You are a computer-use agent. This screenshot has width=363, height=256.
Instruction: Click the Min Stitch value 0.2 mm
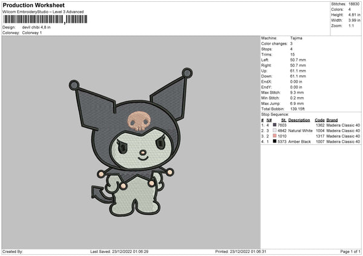(x=297, y=98)
